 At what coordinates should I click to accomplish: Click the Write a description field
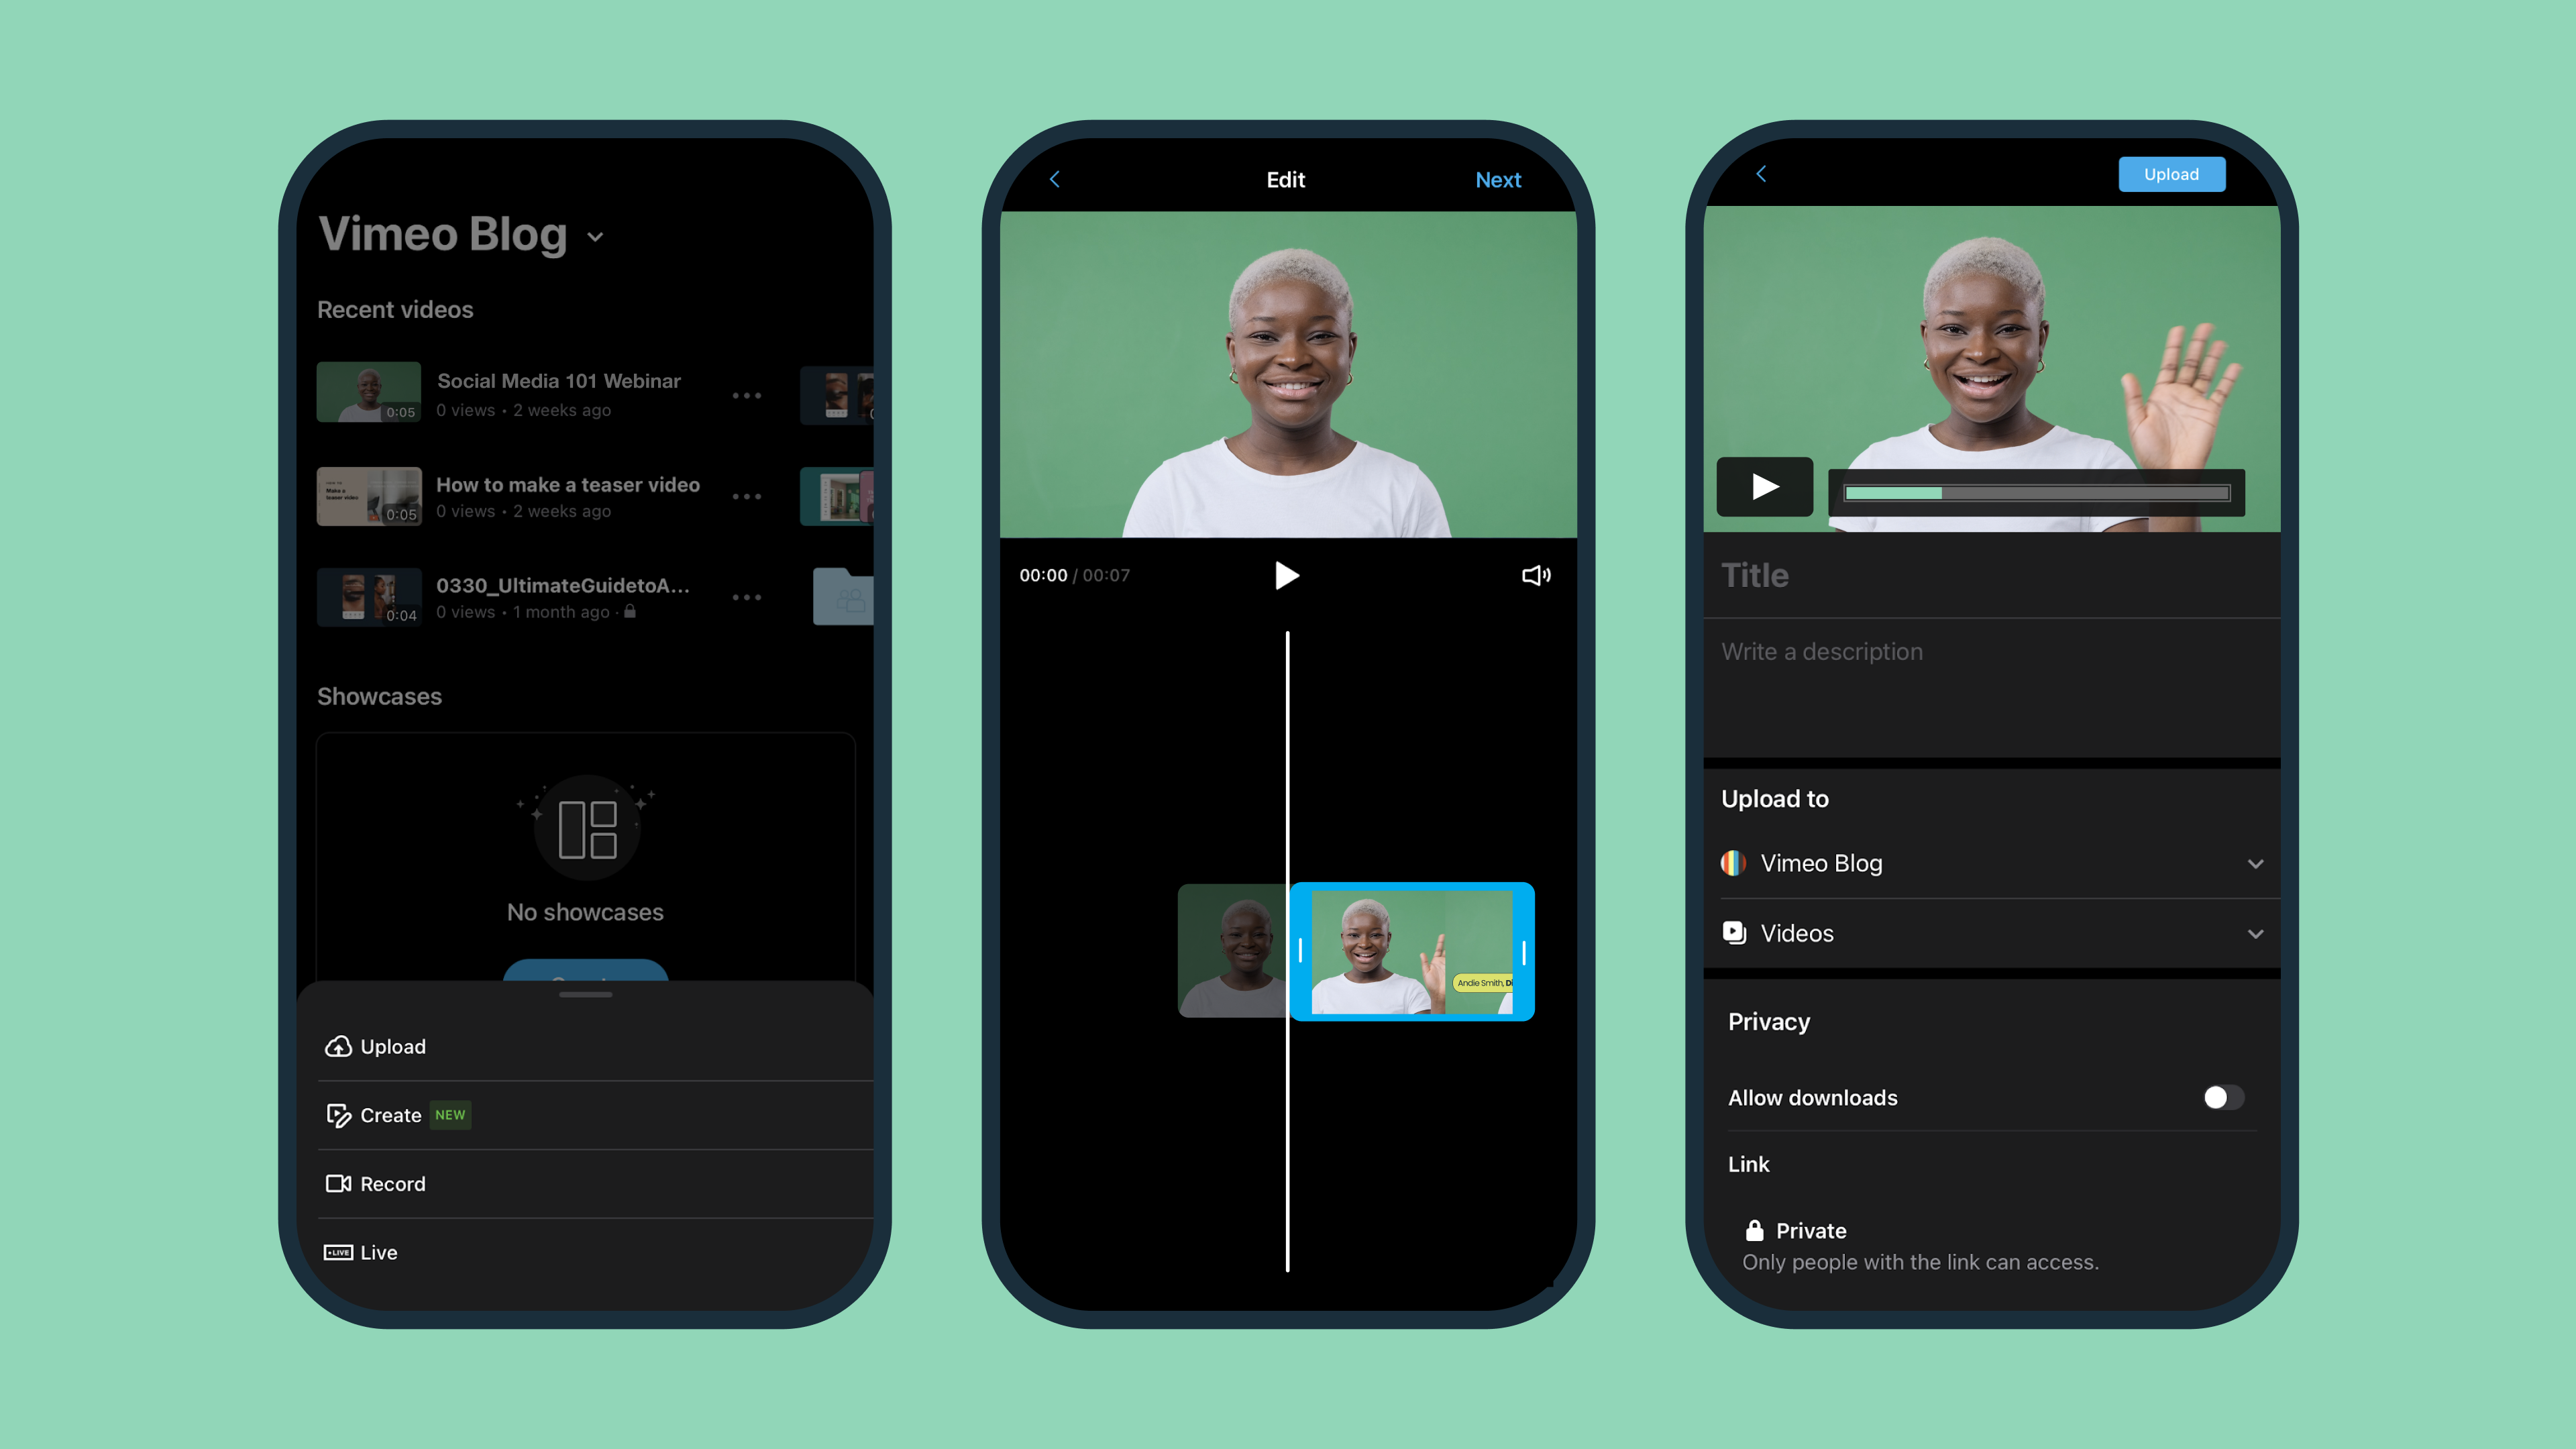coord(1992,688)
